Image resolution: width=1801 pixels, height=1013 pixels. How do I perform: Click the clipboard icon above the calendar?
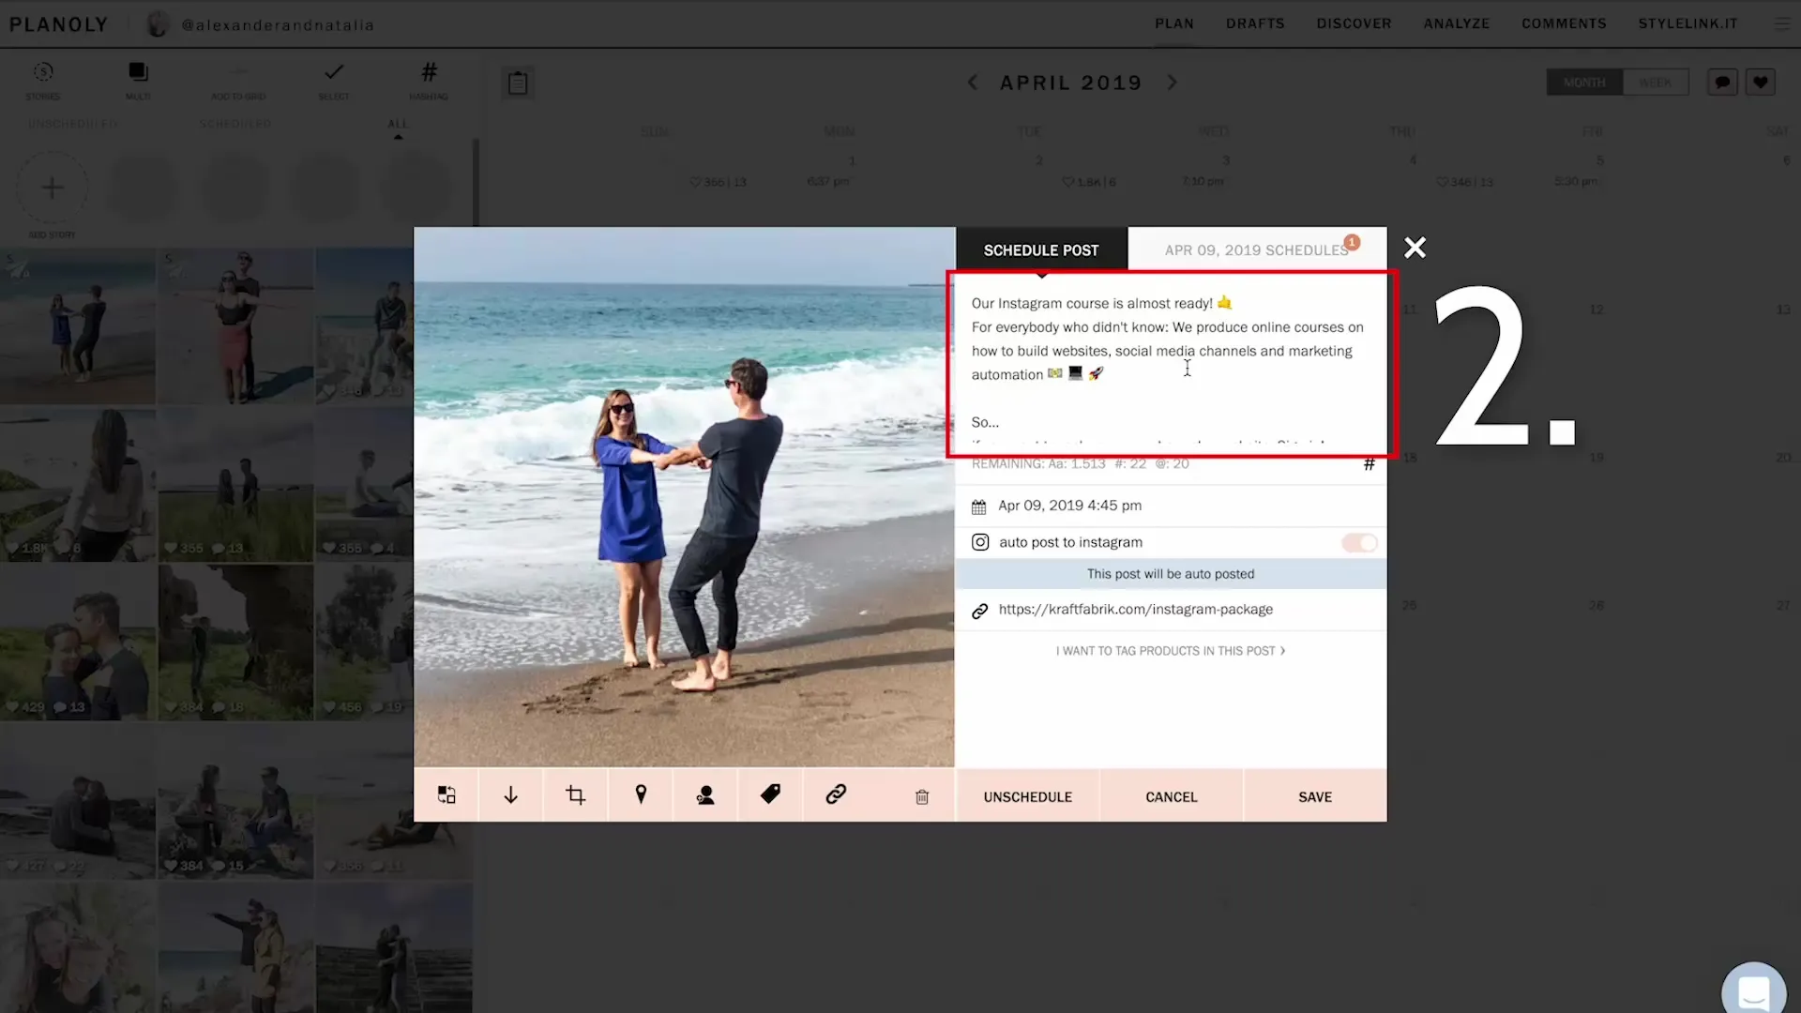518,83
